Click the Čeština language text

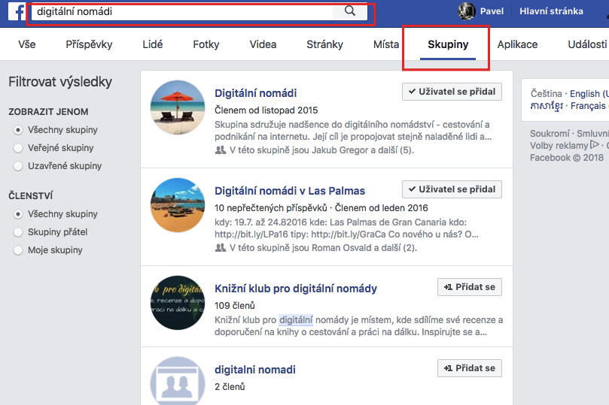[x=546, y=94]
